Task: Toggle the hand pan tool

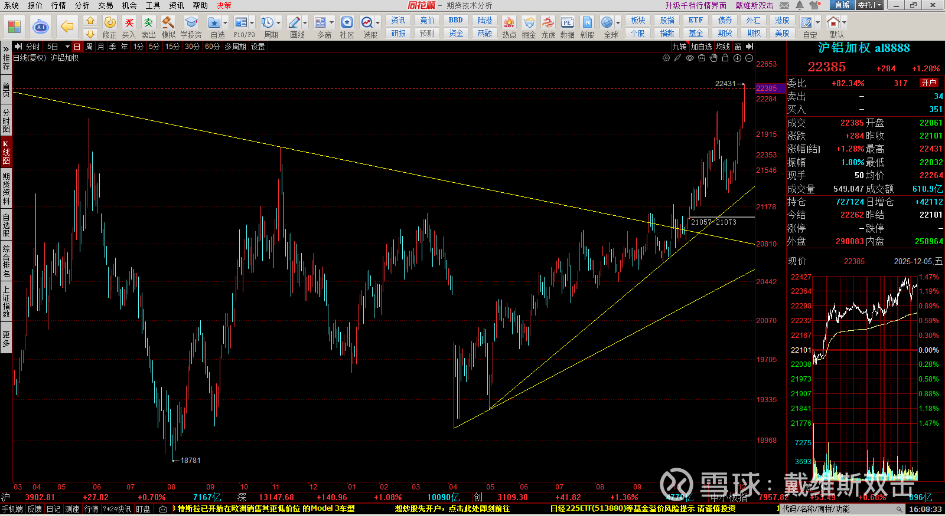Action: coord(713,58)
